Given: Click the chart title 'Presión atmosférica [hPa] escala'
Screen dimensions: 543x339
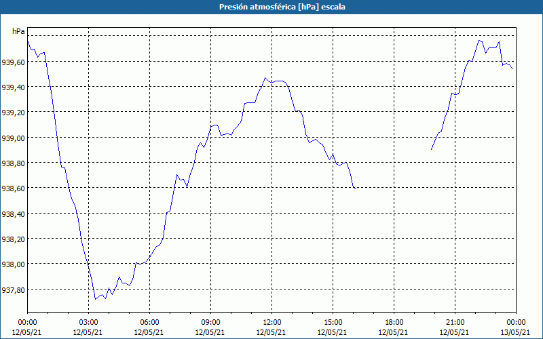Looking at the screenshot, I should tap(282, 7).
